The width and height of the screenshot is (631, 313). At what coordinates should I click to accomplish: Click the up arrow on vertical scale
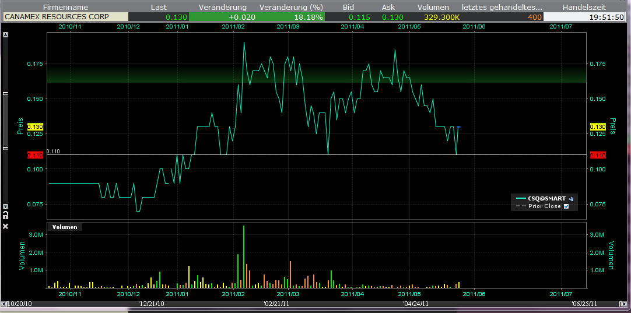pyautogui.click(x=6, y=35)
